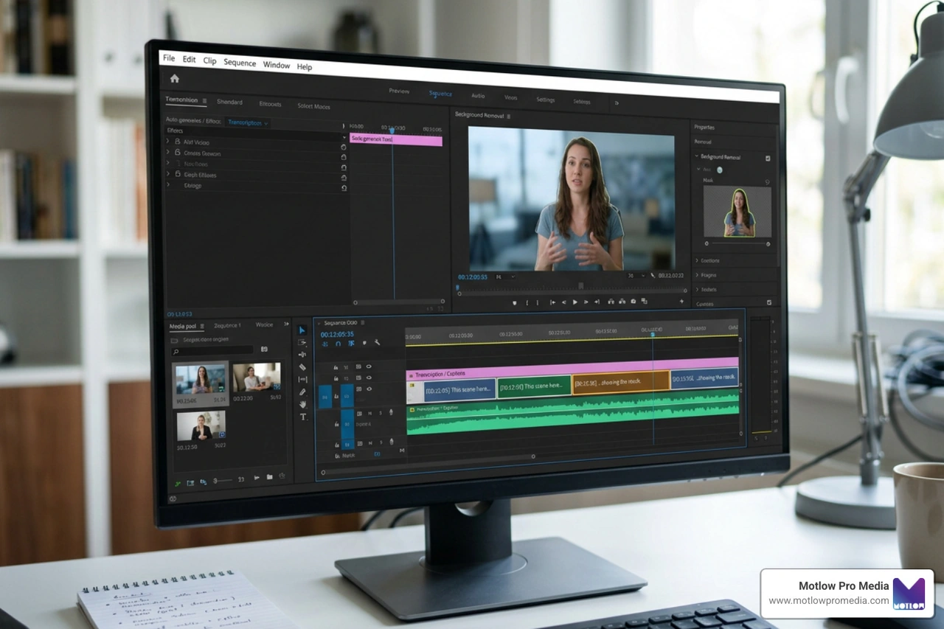Expand the middle collapsed properties section
This screenshot has width=944, height=629.
697,275
